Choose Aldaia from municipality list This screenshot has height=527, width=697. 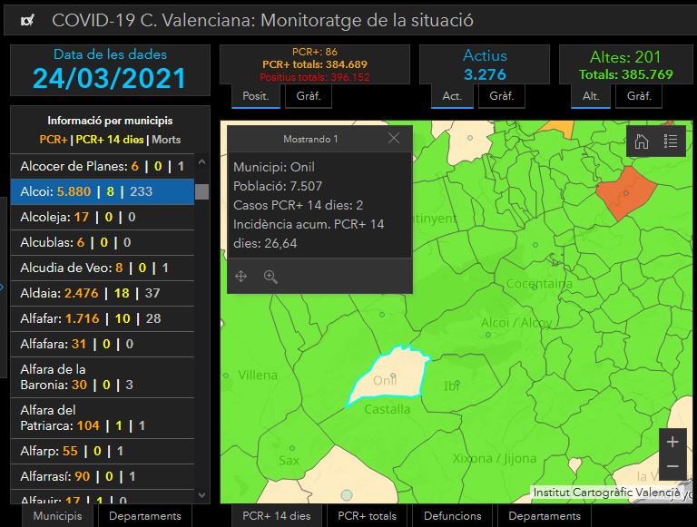tap(102, 293)
